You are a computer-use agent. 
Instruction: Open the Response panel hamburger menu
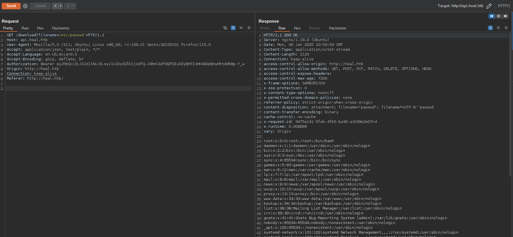point(506,28)
